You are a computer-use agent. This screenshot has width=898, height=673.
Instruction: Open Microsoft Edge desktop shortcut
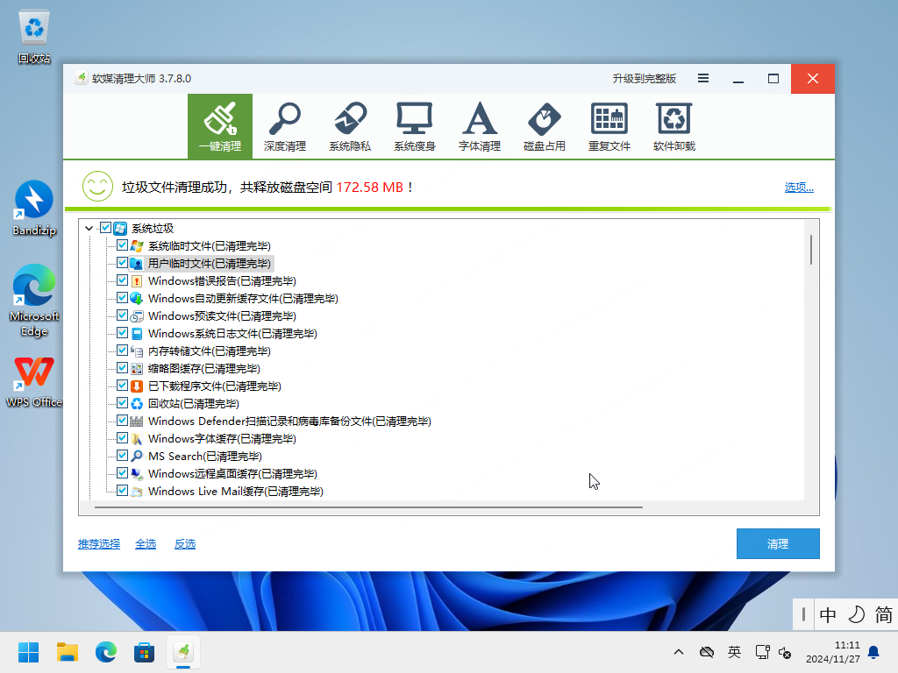[34, 301]
